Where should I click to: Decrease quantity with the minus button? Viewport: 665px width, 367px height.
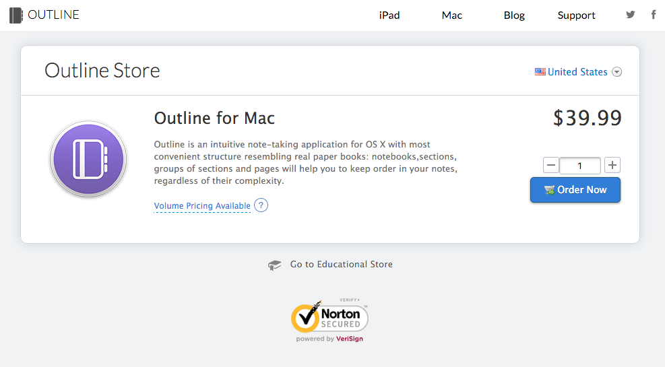coord(551,165)
